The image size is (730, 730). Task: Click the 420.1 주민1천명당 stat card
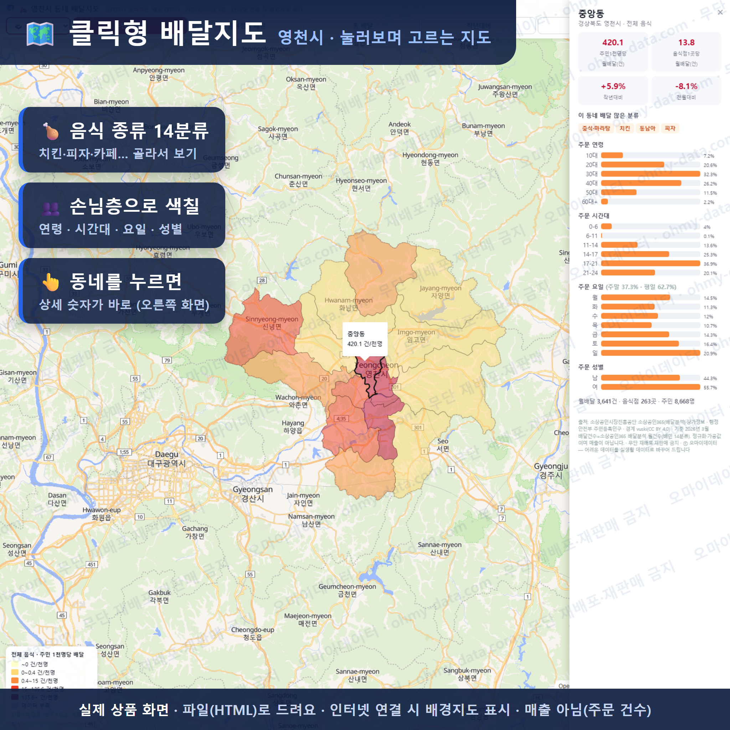pos(613,52)
